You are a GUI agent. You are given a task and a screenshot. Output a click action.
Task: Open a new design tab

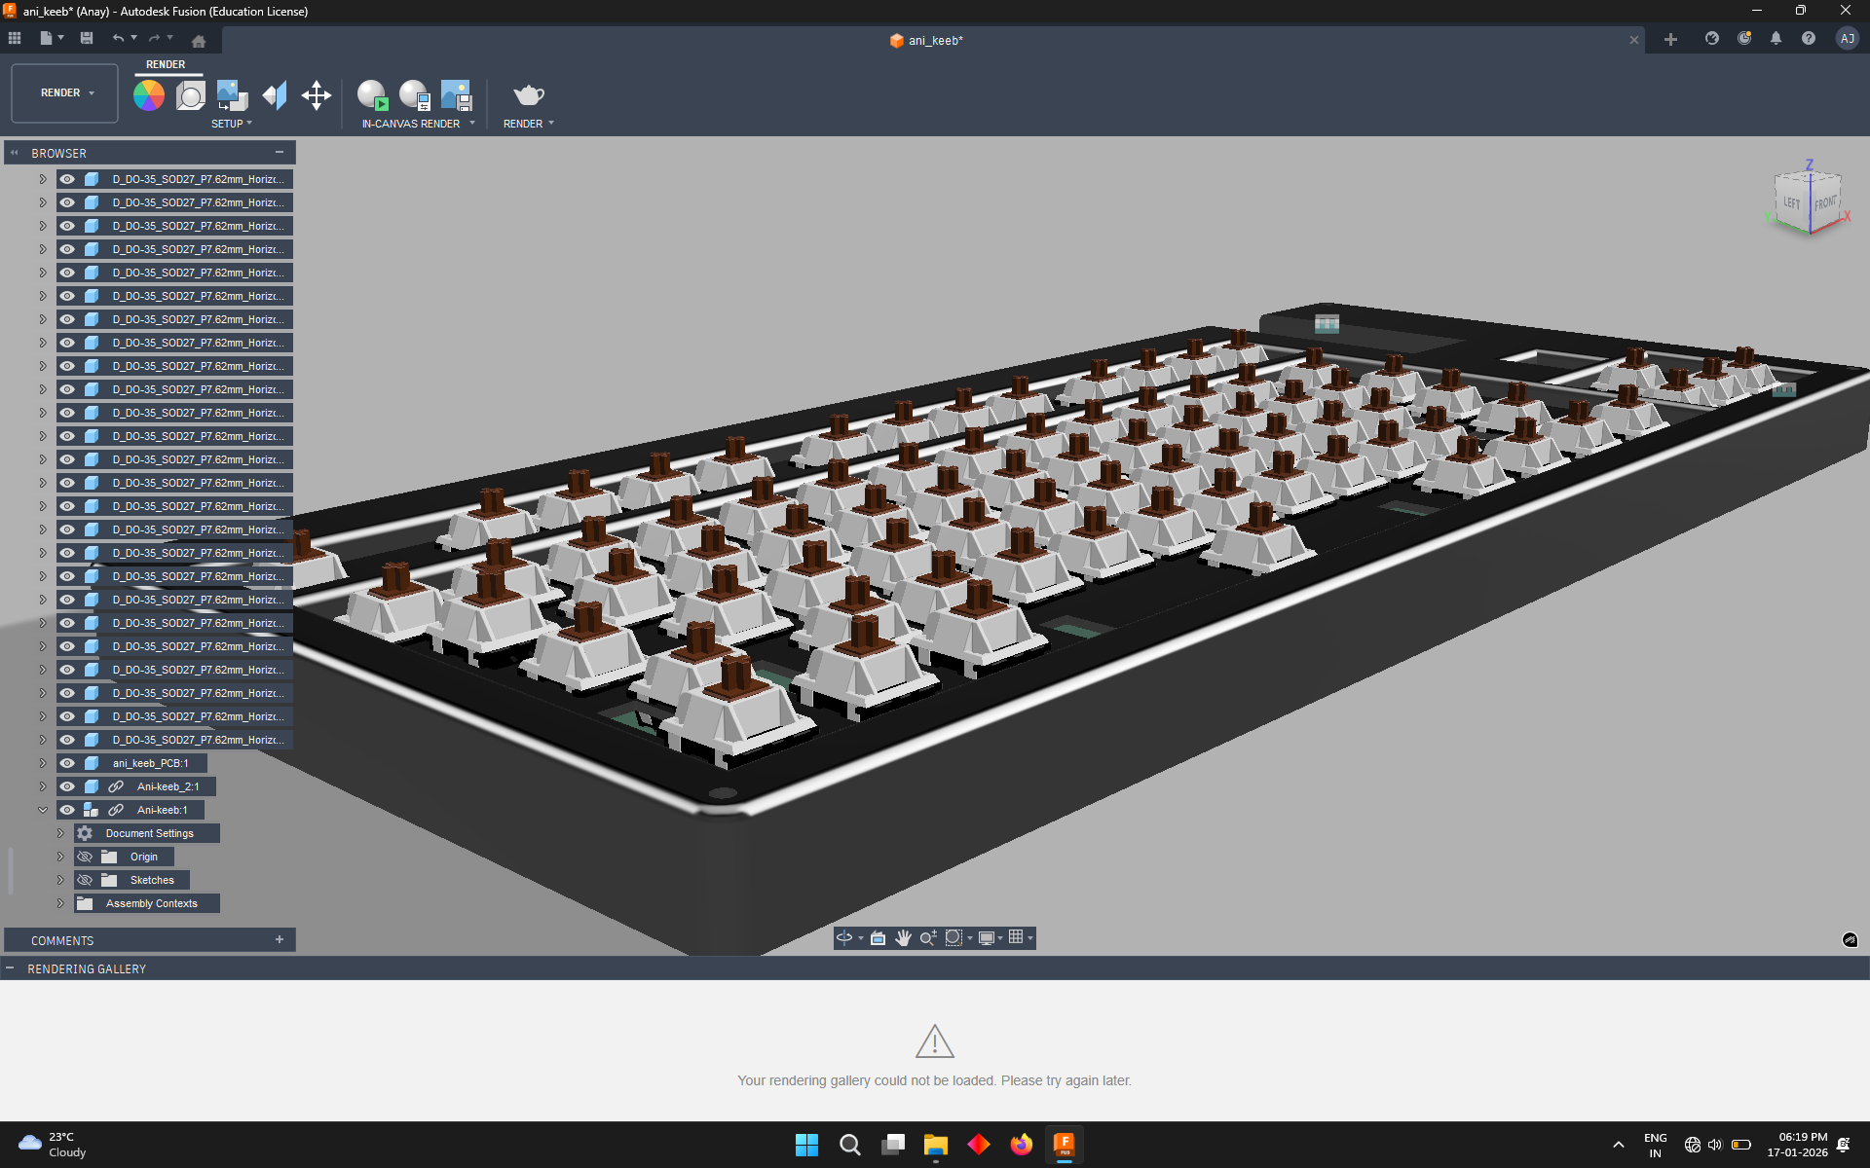pos(1670,39)
